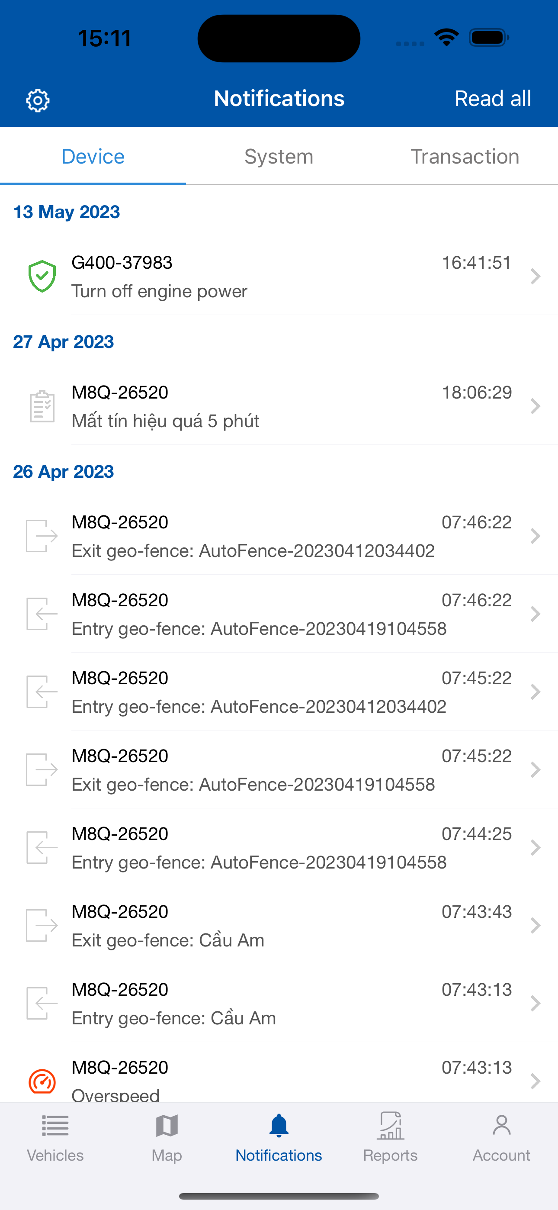The height and width of the screenshot is (1210, 558).
Task: Open the Account profile icon
Action: pos(502,1126)
